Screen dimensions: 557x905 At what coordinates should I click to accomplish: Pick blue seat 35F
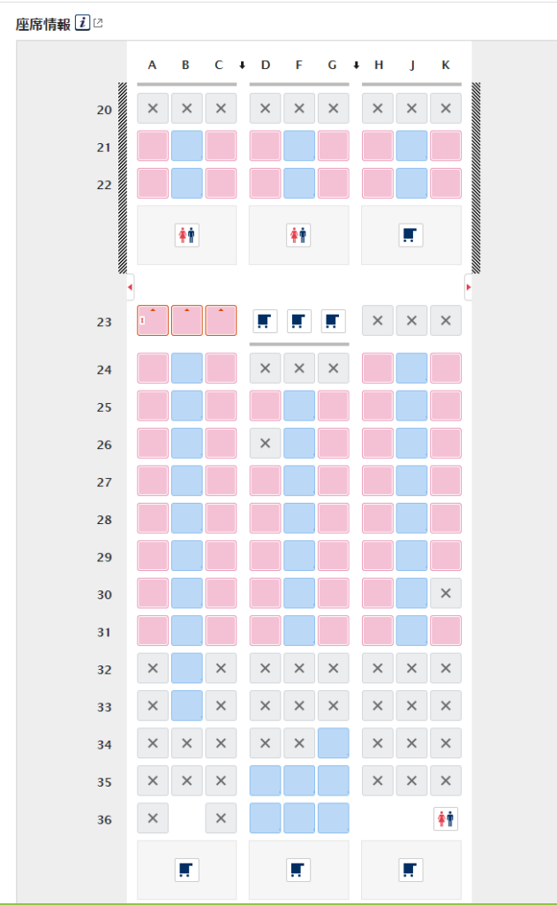click(x=298, y=781)
